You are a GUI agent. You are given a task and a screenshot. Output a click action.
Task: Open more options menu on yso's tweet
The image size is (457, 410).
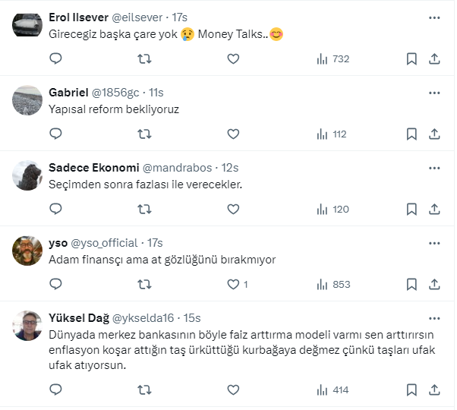coord(434,243)
